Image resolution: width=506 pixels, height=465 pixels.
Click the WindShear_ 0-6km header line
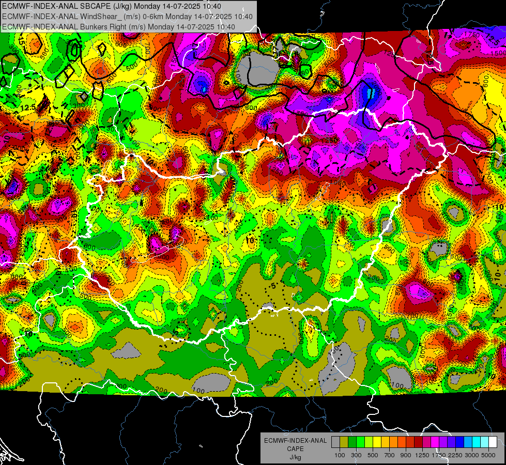point(127,17)
